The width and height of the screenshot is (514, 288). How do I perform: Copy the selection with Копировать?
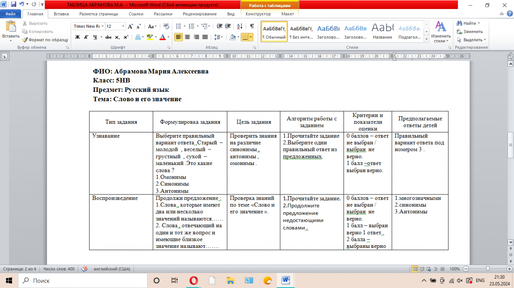pyautogui.click(x=38, y=32)
